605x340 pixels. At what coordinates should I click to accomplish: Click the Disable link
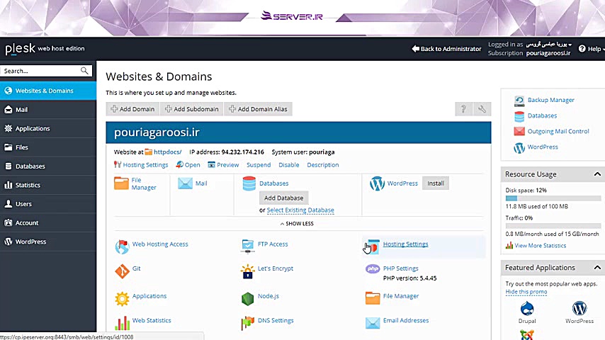point(288,165)
